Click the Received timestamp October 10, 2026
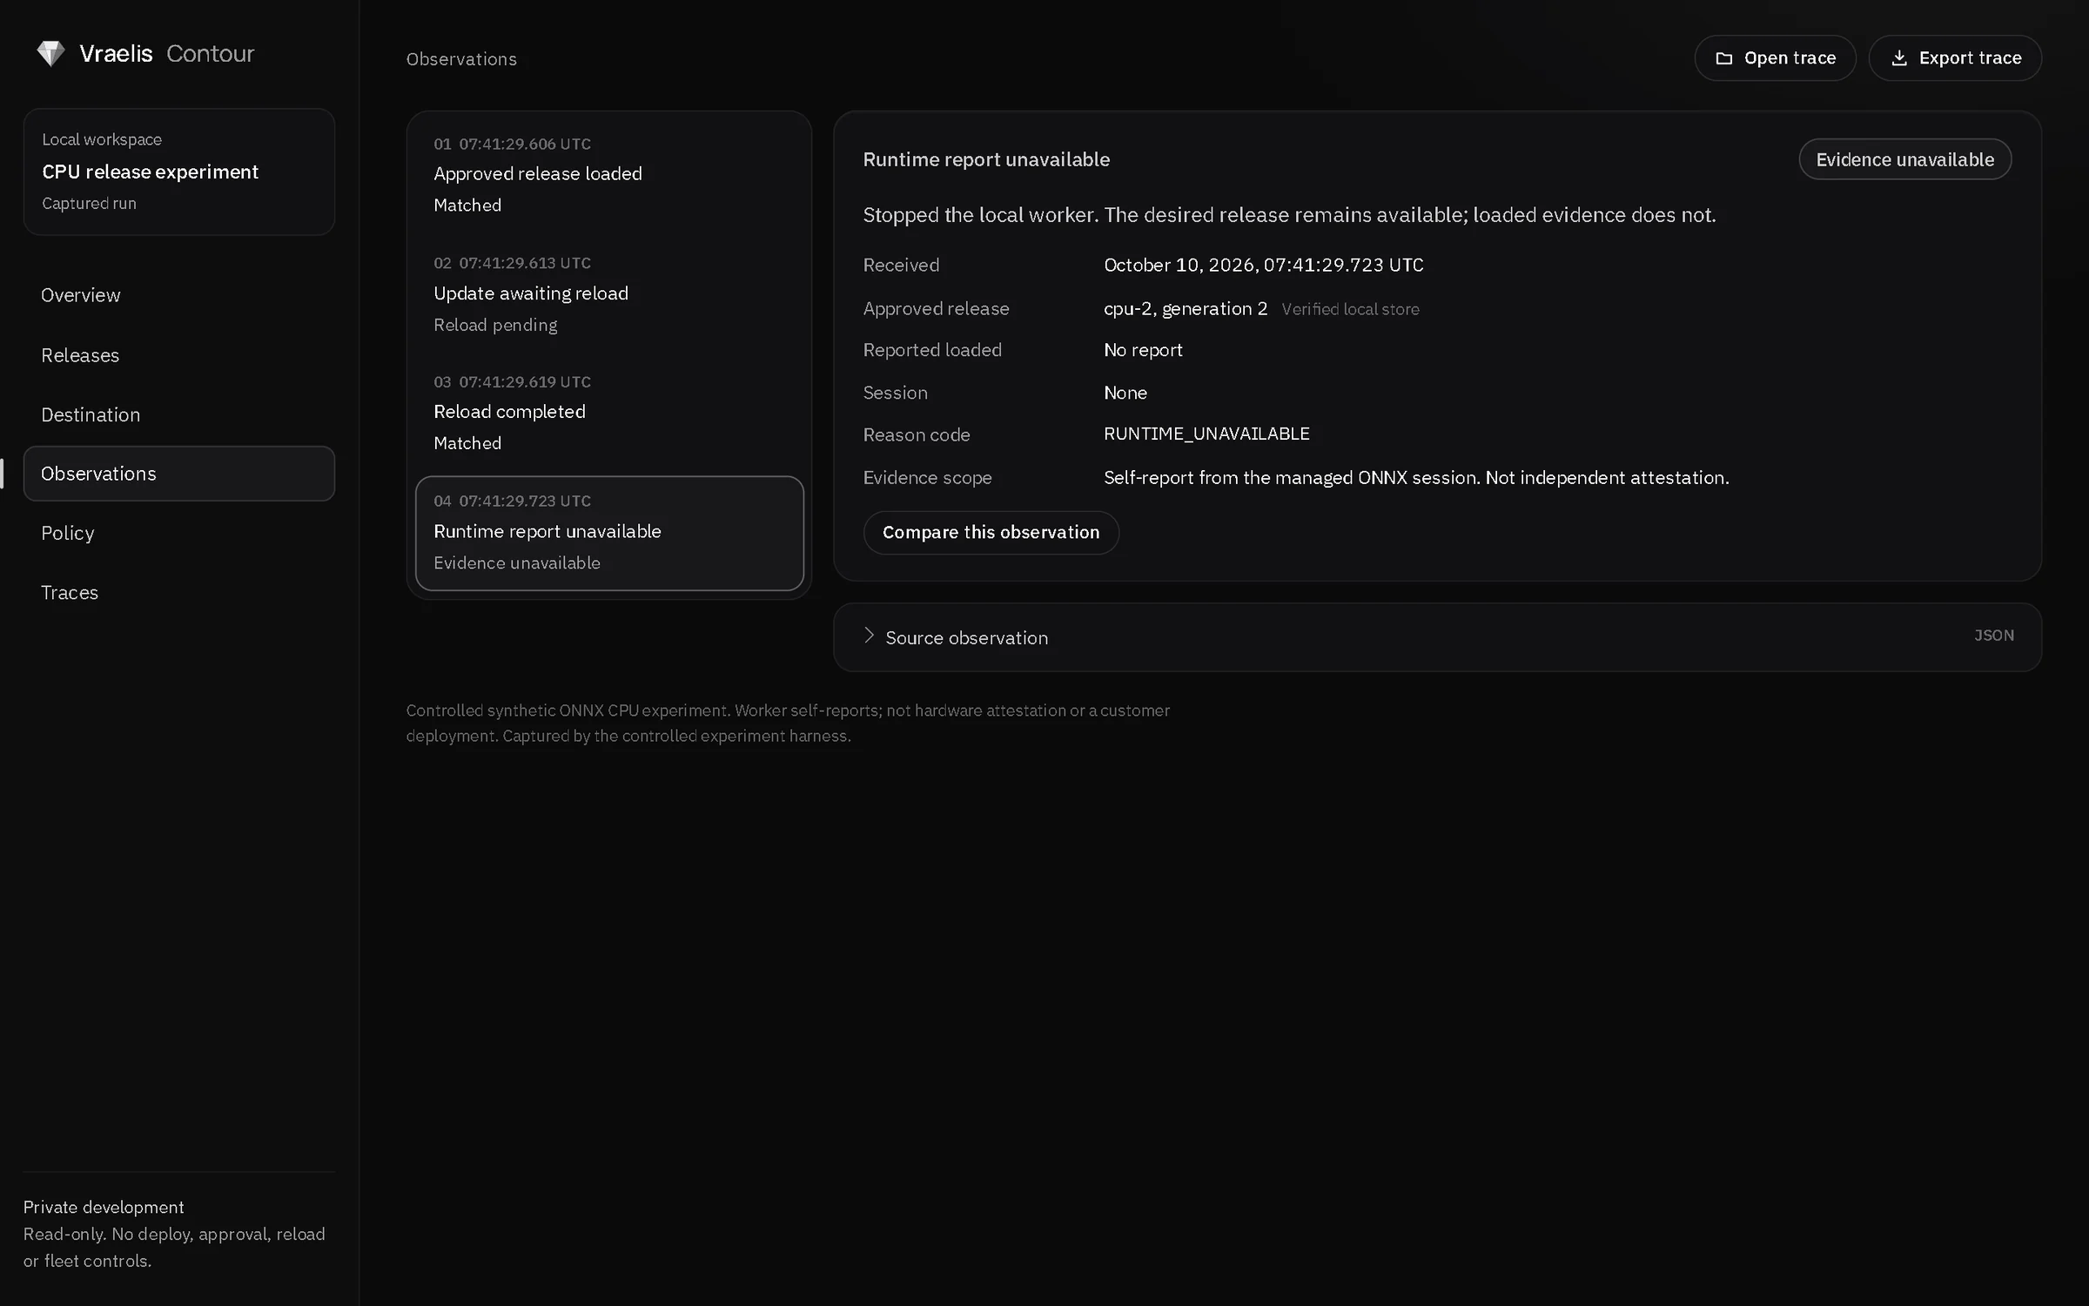This screenshot has width=2089, height=1306. tap(1264, 265)
